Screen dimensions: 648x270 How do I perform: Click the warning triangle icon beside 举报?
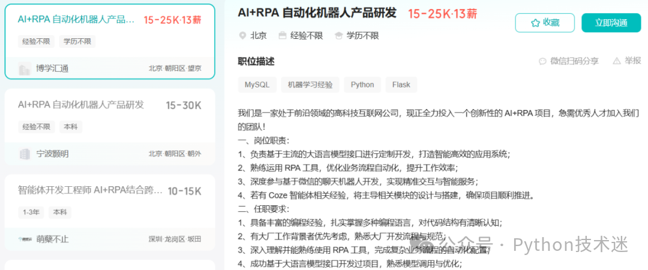click(617, 61)
